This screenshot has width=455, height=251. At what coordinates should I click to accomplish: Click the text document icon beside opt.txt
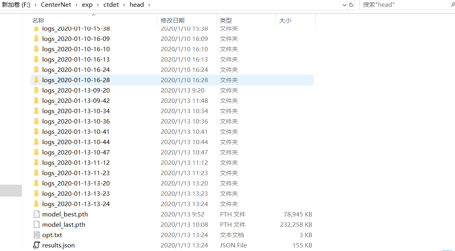[37, 235]
